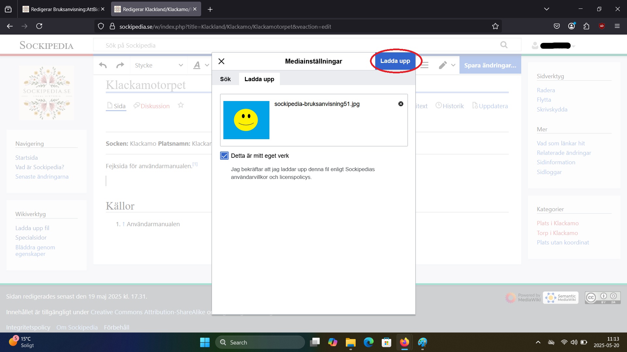Click the redo arrow in editor toolbar
627x352 pixels.
coord(120,65)
